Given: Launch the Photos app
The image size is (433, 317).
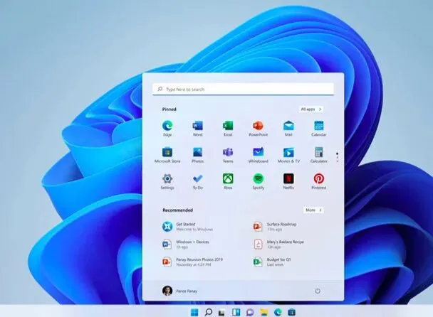Looking at the screenshot, I should click(x=198, y=155).
